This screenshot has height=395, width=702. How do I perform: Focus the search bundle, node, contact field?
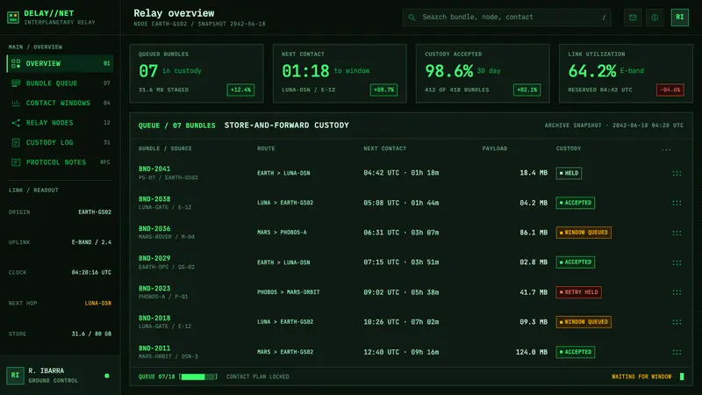tap(506, 18)
